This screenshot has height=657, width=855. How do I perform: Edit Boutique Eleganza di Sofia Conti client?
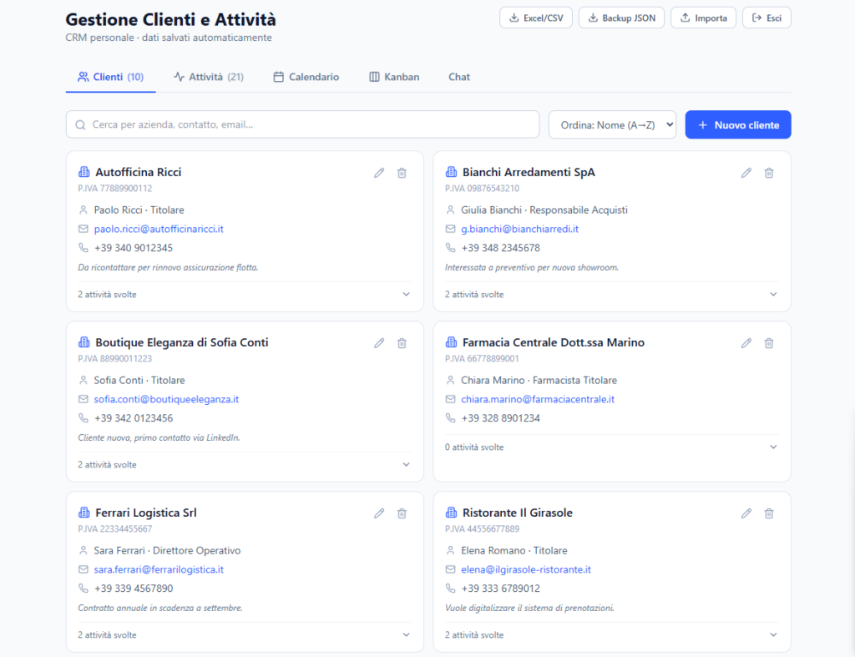click(379, 343)
